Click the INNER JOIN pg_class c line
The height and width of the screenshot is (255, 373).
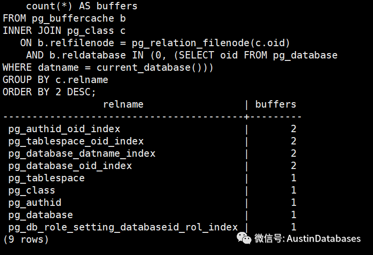click(x=64, y=31)
